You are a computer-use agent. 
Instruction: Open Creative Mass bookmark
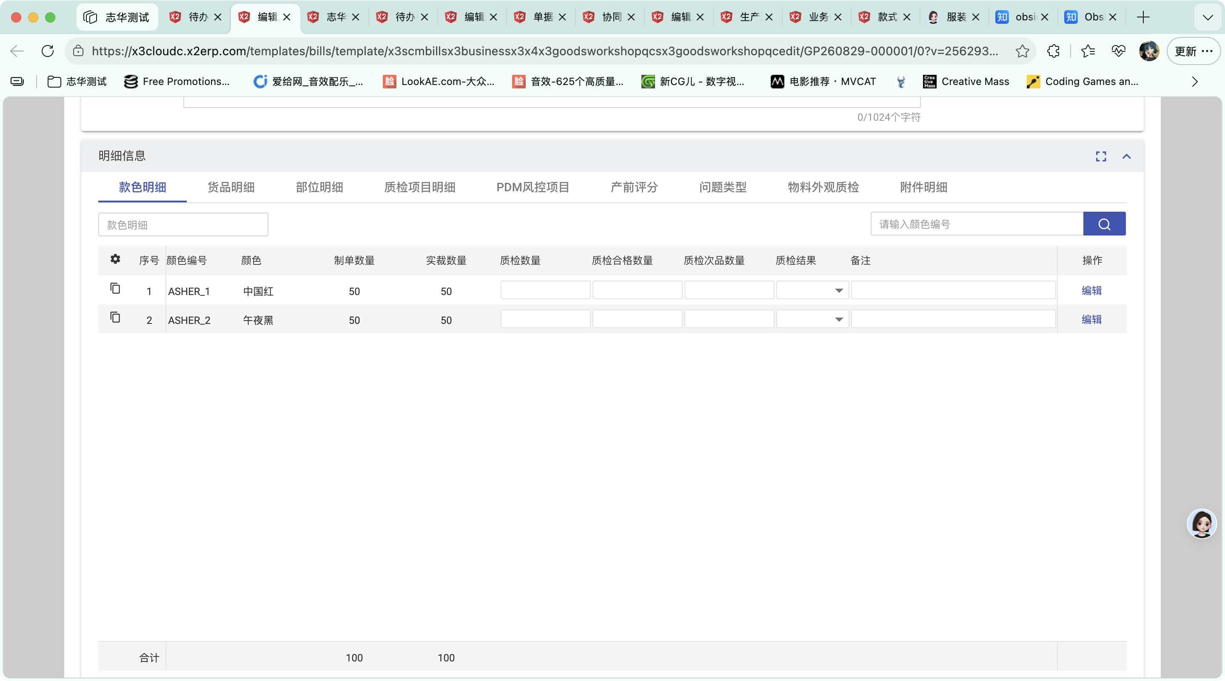pyautogui.click(x=966, y=82)
